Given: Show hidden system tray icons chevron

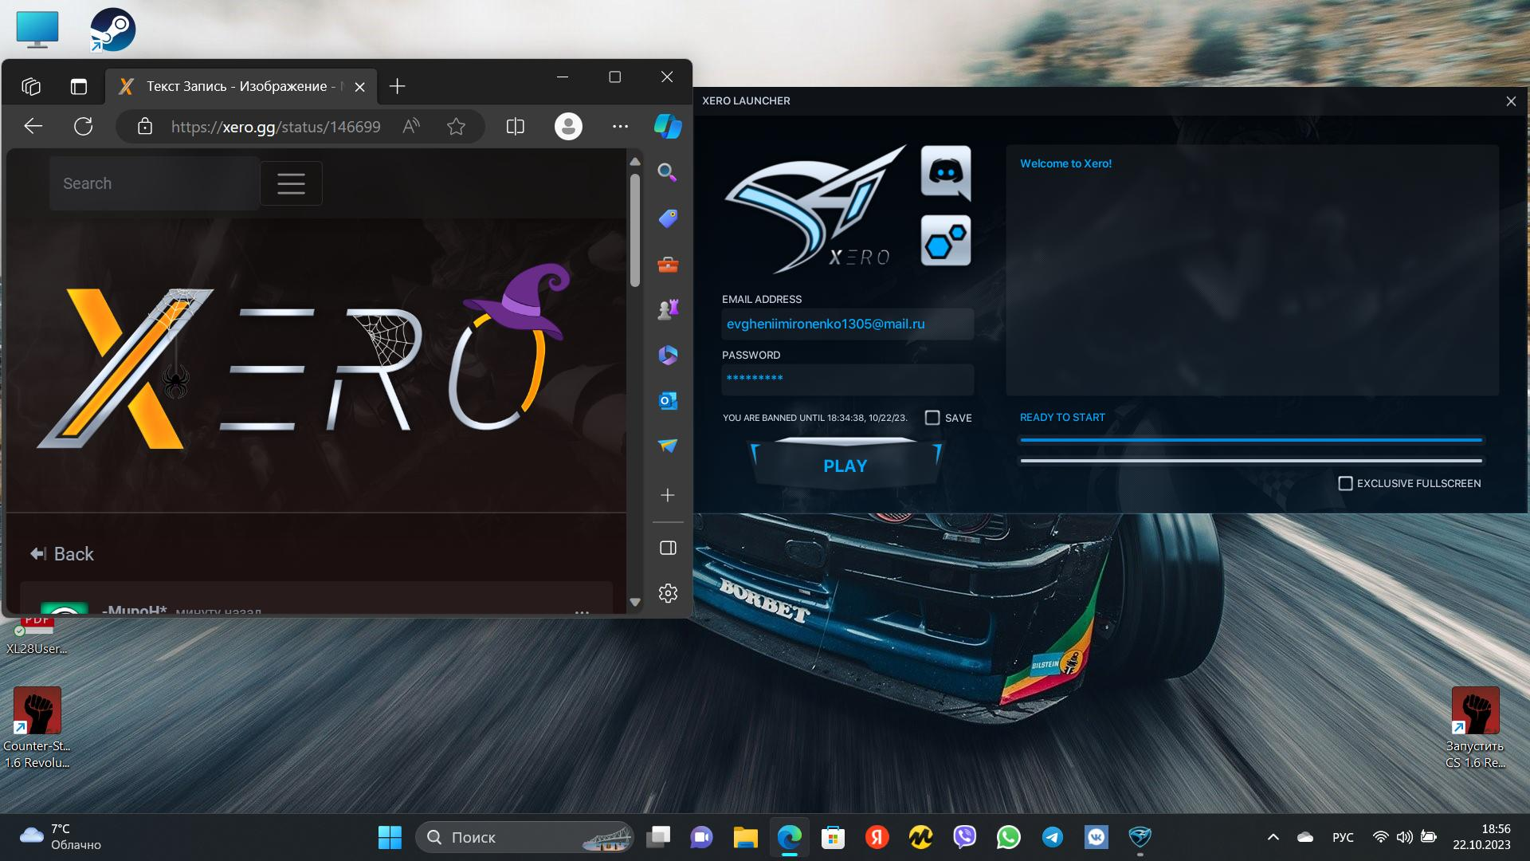Looking at the screenshot, I should point(1273,837).
